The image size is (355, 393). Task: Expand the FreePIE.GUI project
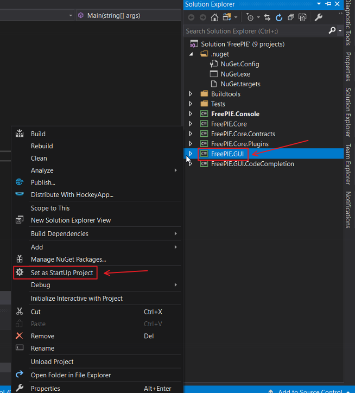click(191, 154)
